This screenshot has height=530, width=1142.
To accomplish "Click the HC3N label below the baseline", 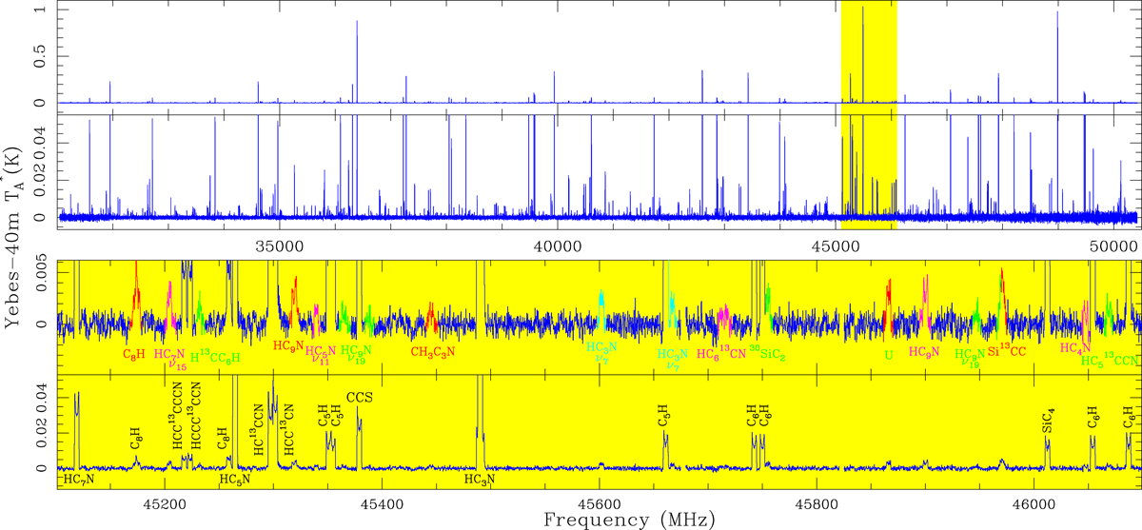I will click(x=480, y=480).
